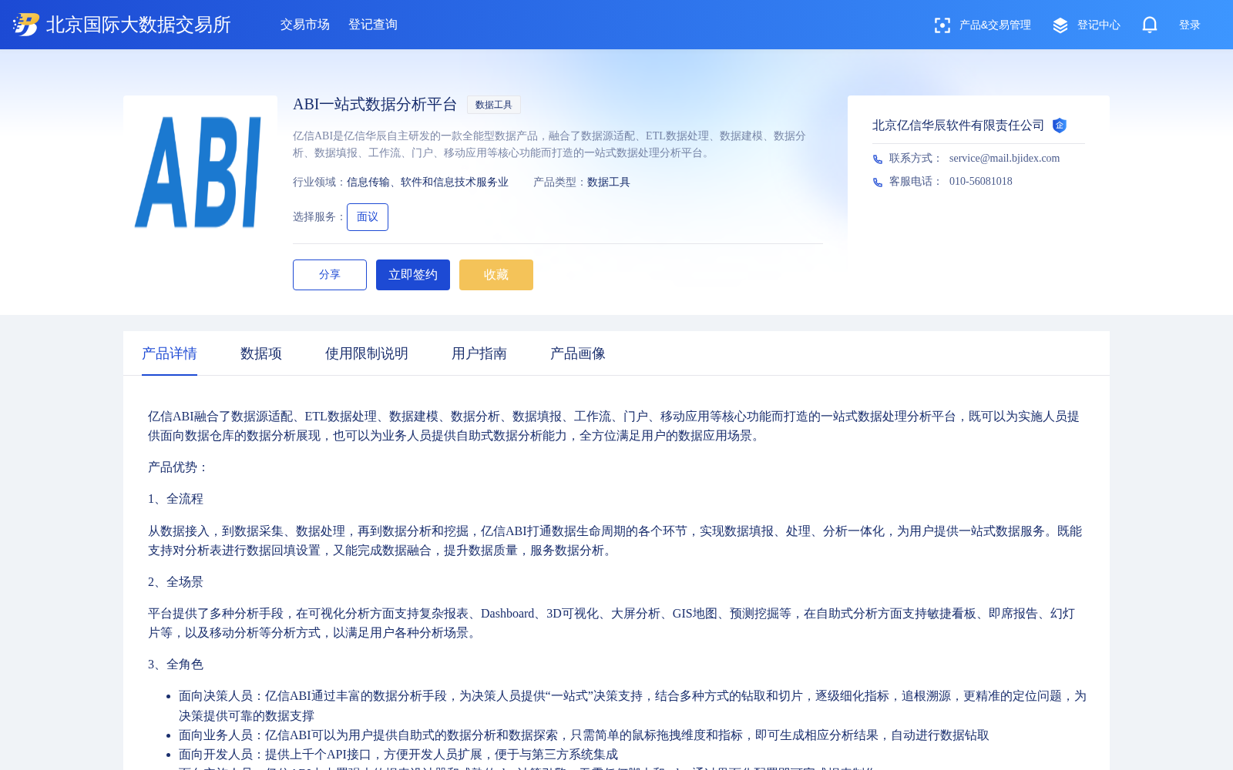Click the 登记中心 layers icon
Image resolution: width=1233 pixels, height=770 pixels.
[1060, 25]
